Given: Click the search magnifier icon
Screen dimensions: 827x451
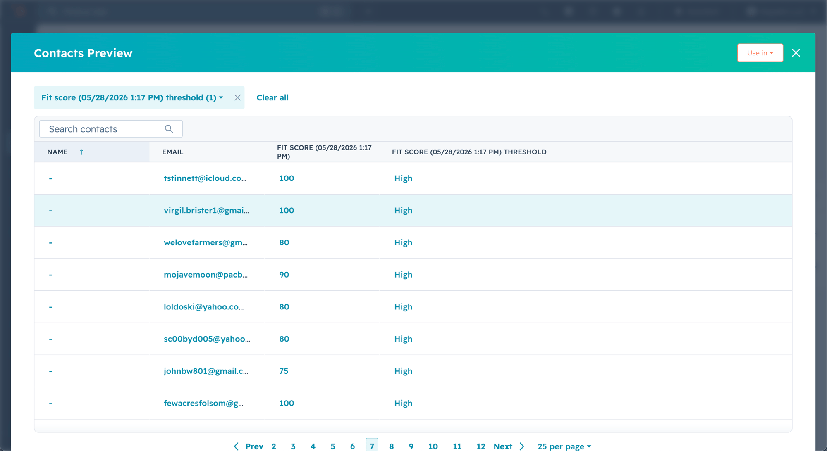Looking at the screenshot, I should [x=169, y=129].
